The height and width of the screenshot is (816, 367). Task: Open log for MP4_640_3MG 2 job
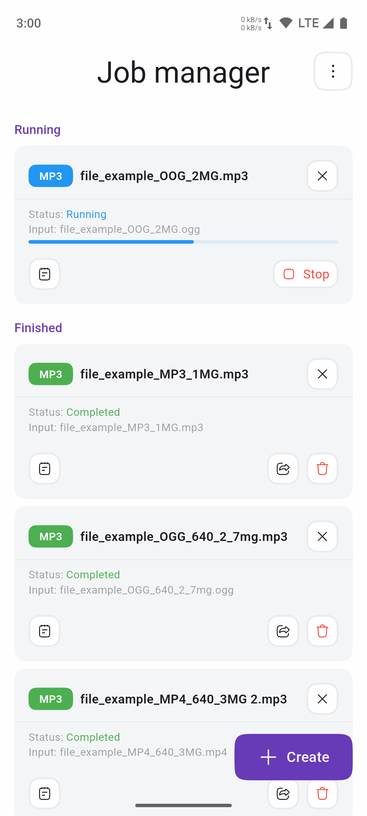pyautogui.click(x=45, y=794)
